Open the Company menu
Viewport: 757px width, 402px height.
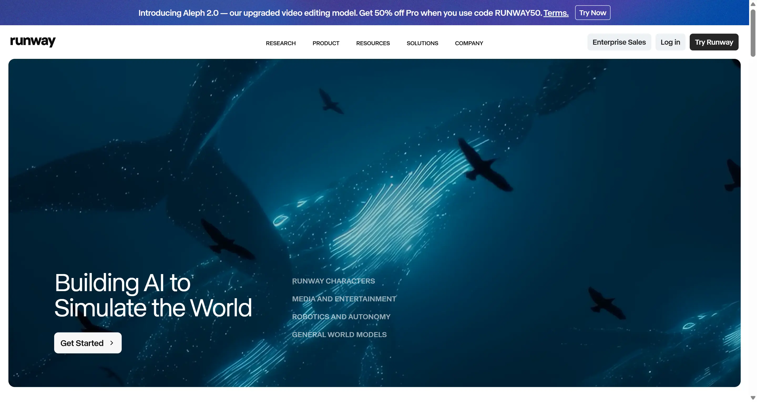(x=469, y=43)
